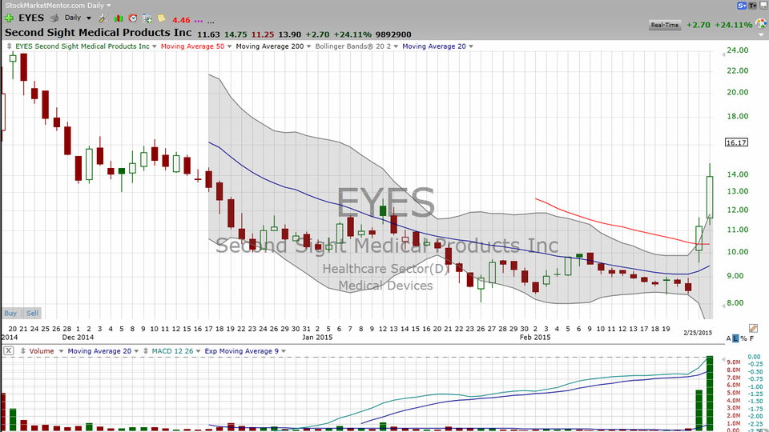Open the volume-pane Moving Average 20 dropdown

[136, 350]
